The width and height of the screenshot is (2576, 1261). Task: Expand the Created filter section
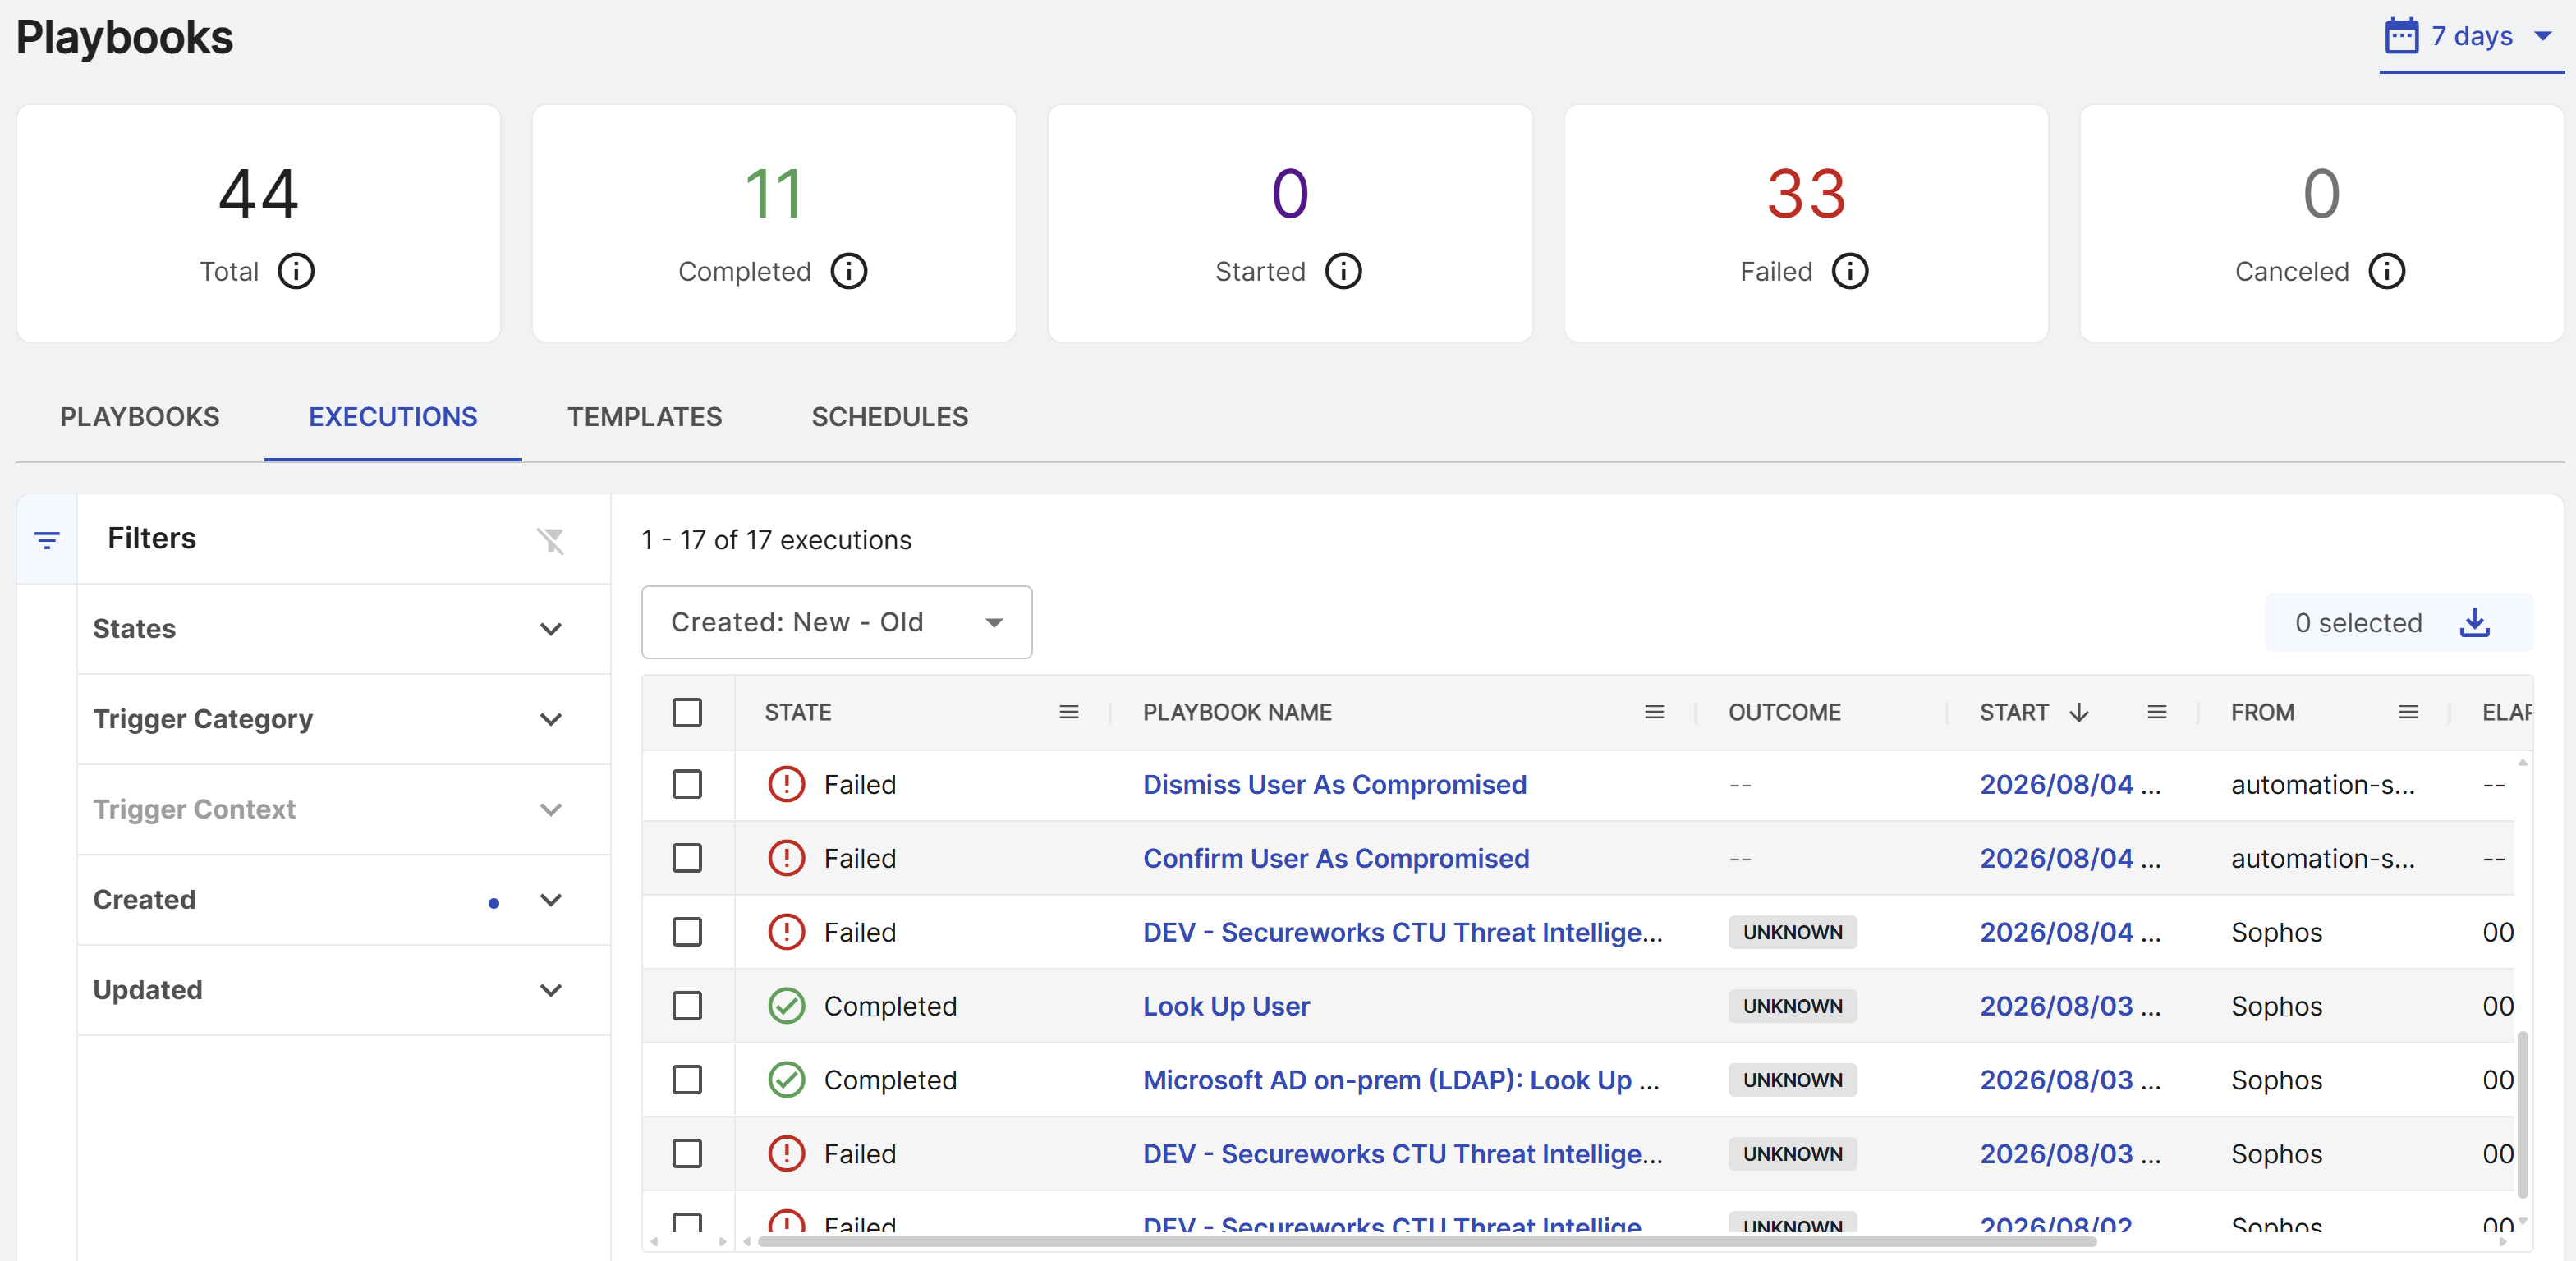[x=343, y=899]
